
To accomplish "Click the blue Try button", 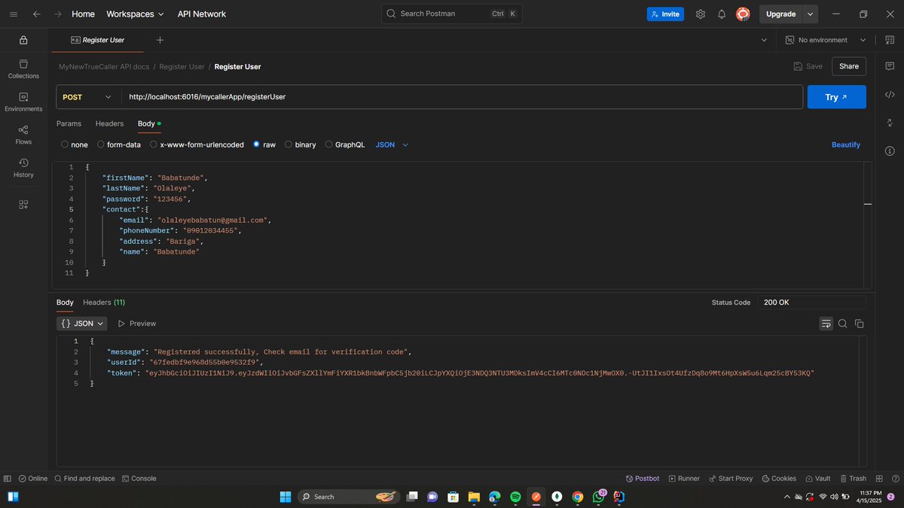I will pyautogui.click(x=836, y=97).
